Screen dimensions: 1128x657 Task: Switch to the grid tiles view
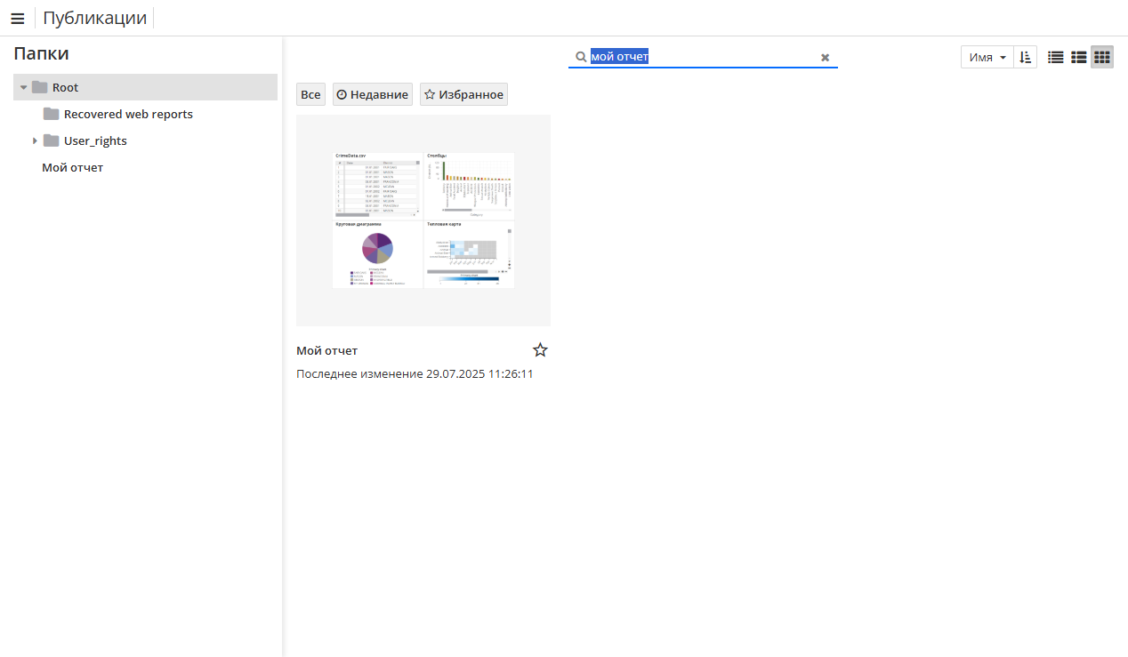[x=1102, y=57]
